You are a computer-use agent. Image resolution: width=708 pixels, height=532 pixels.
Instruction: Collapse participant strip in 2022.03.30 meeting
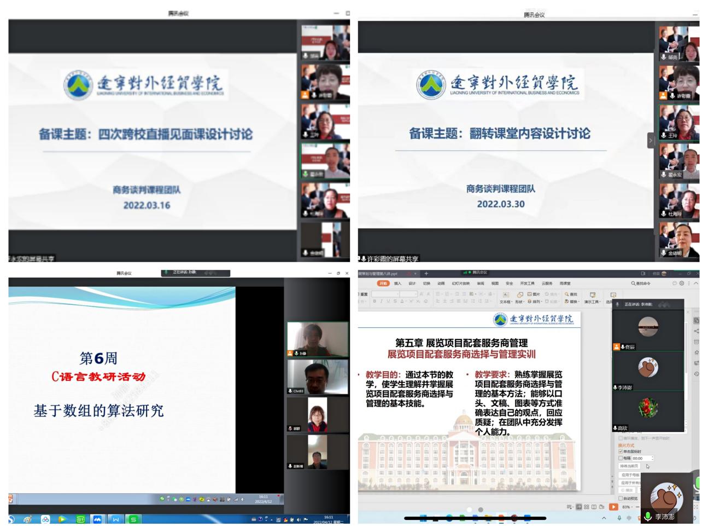[x=651, y=141]
